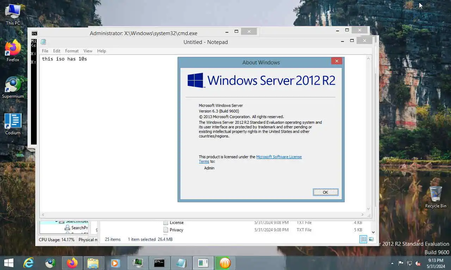Launch Supermium from the taskbar
The image size is (451, 270).
[x=50, y=263]
